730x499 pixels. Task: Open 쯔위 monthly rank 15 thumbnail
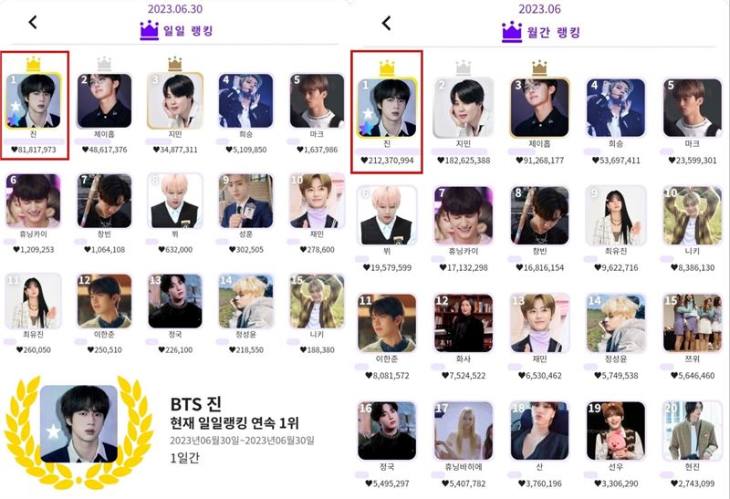click(693, 323)
